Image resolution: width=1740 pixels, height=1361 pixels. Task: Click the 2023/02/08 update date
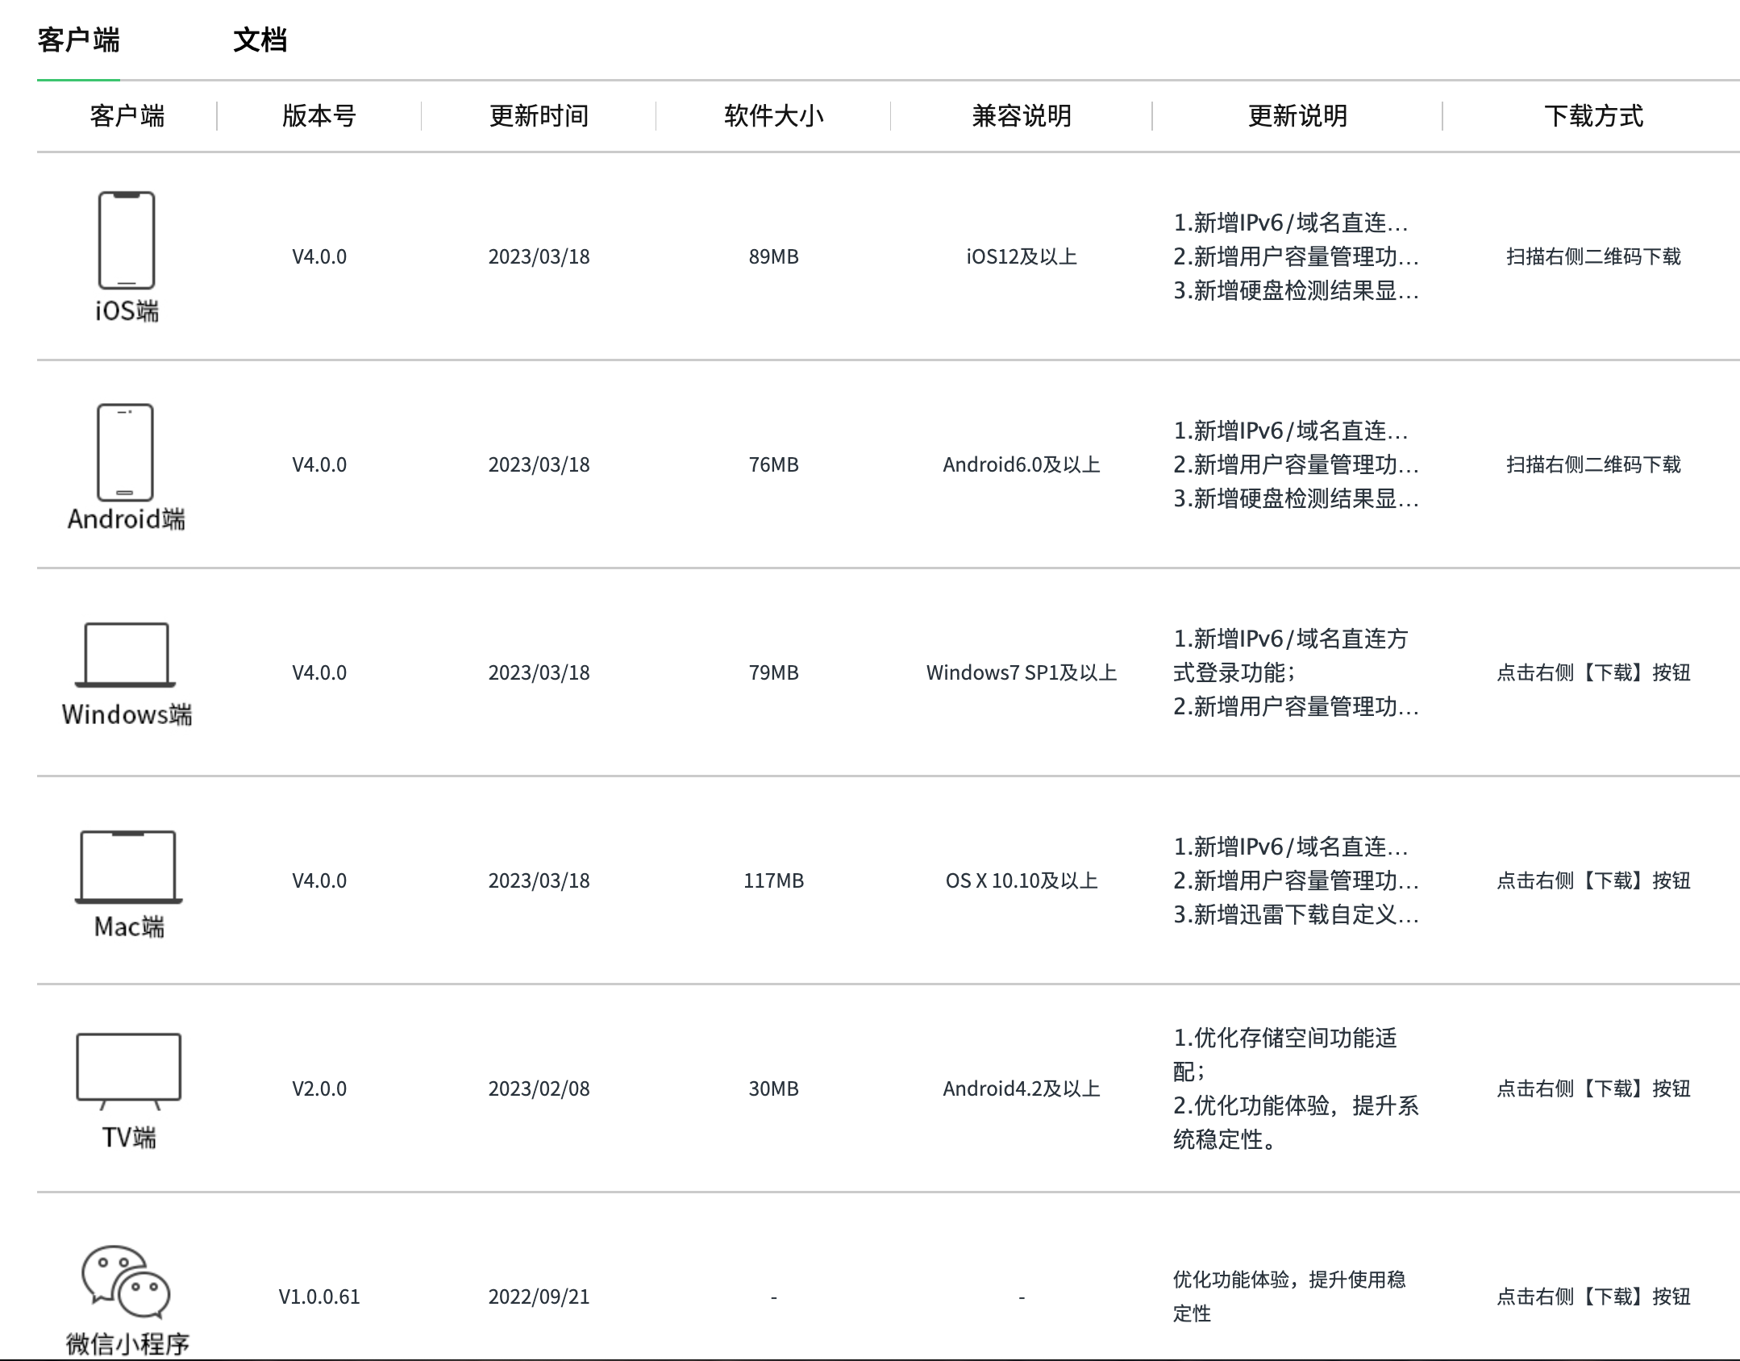pyautogui.click(x=539, y=1089)
